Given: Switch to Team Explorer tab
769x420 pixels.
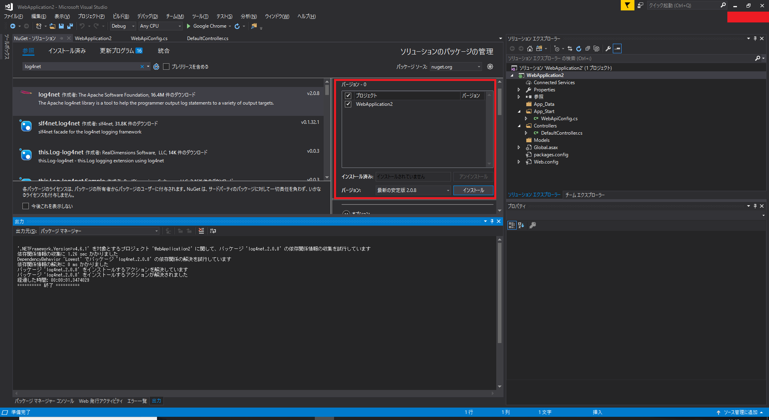Looking at the screenshot, I should tap(585, 195).
